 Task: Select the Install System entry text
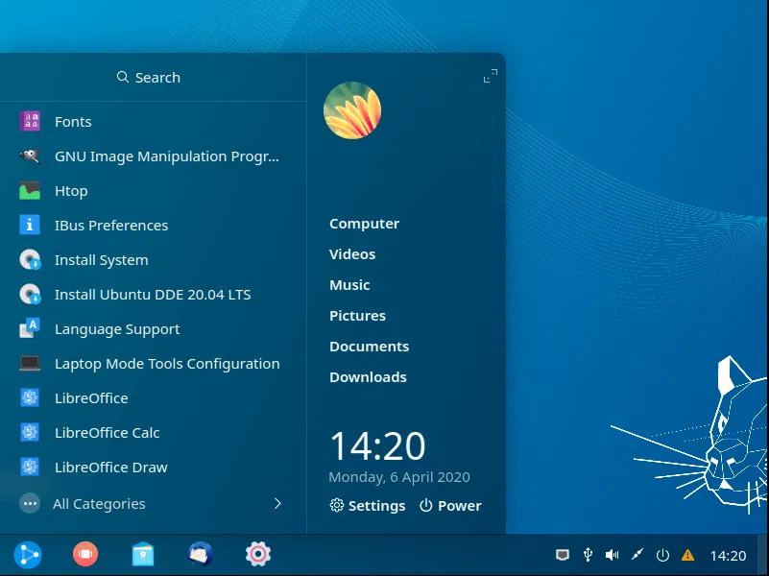102,260
